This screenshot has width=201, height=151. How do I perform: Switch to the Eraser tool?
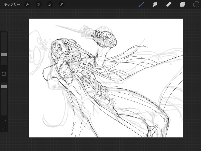(169, 4)
